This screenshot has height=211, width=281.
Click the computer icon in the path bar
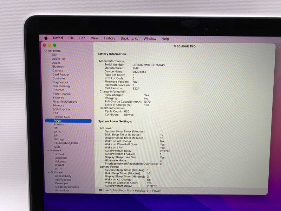tap(100, 190)
